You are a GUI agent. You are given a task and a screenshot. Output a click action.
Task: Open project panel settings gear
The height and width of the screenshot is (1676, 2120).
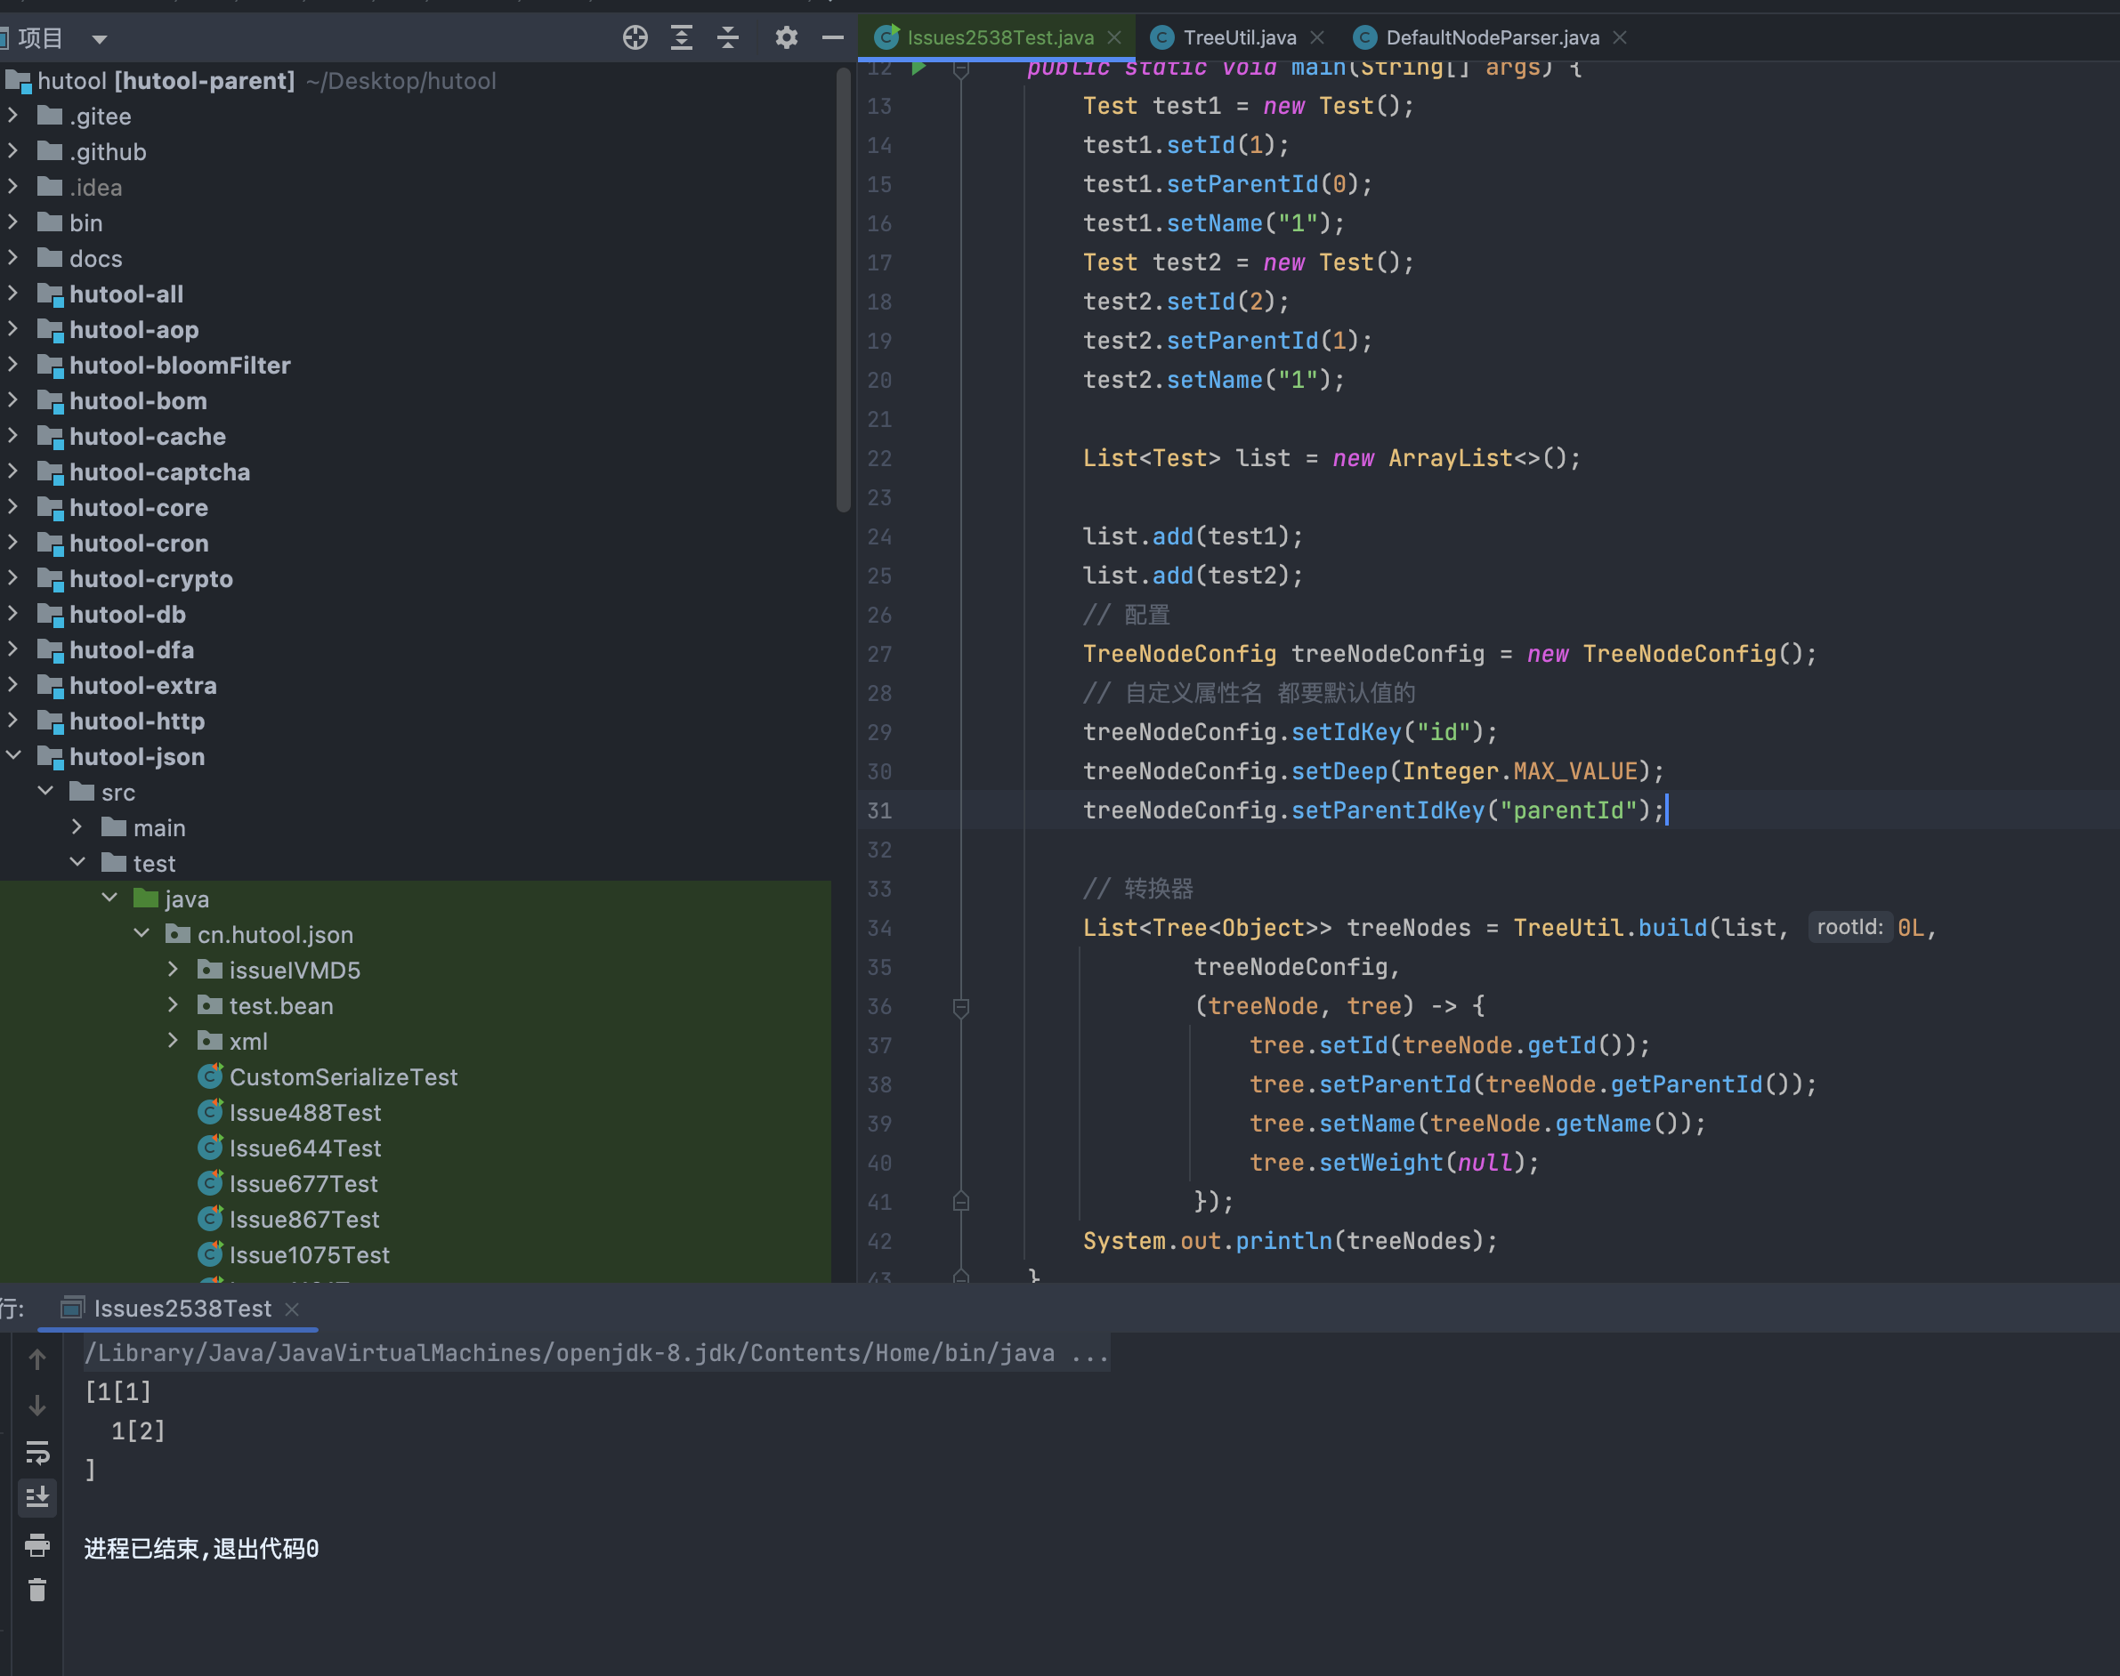(x=785, y=37)
